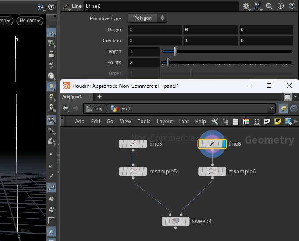Click the Length slider handle

pyautogui.click(x=175, y=51)
